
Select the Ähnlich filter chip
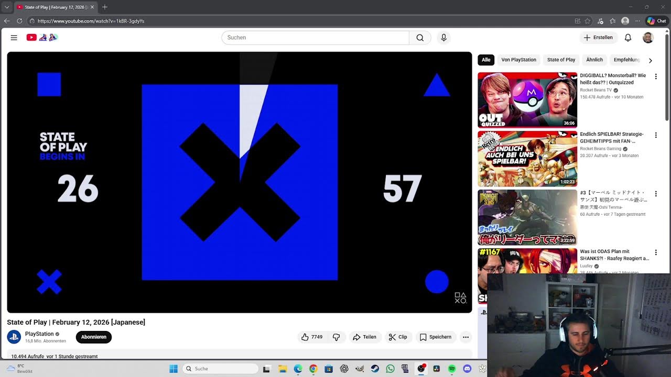point(594,60)
